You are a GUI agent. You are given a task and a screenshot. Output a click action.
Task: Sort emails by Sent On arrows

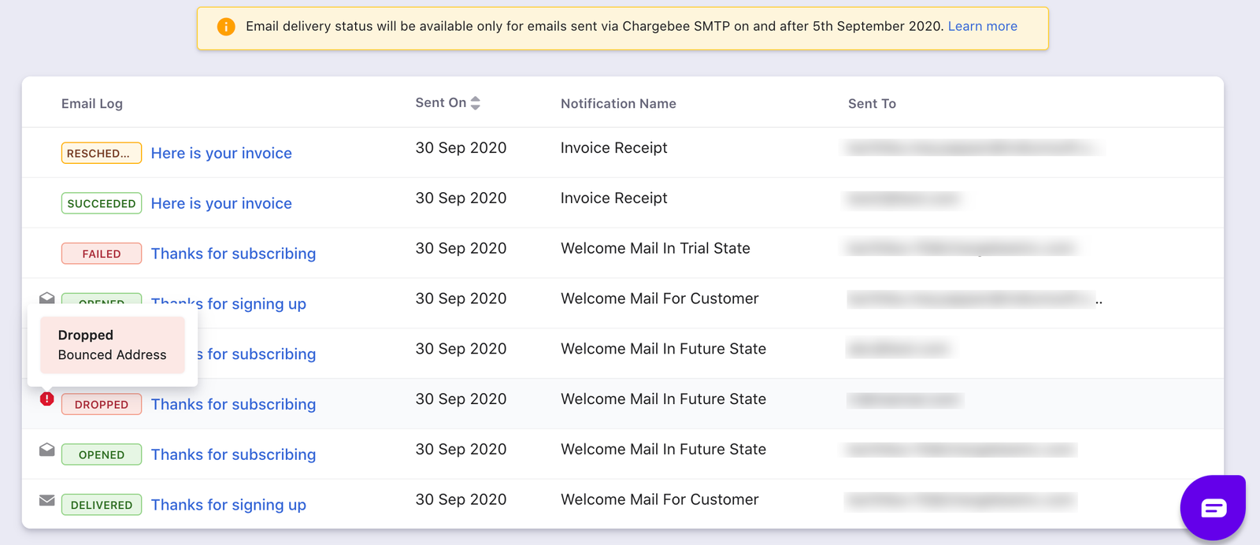tap(475, 103)
